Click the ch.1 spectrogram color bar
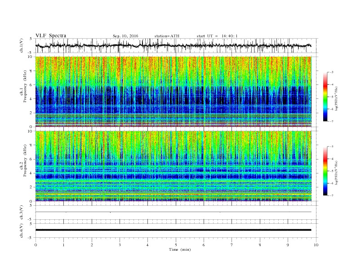This screenshot has width=356, height=275. (325, 97)
